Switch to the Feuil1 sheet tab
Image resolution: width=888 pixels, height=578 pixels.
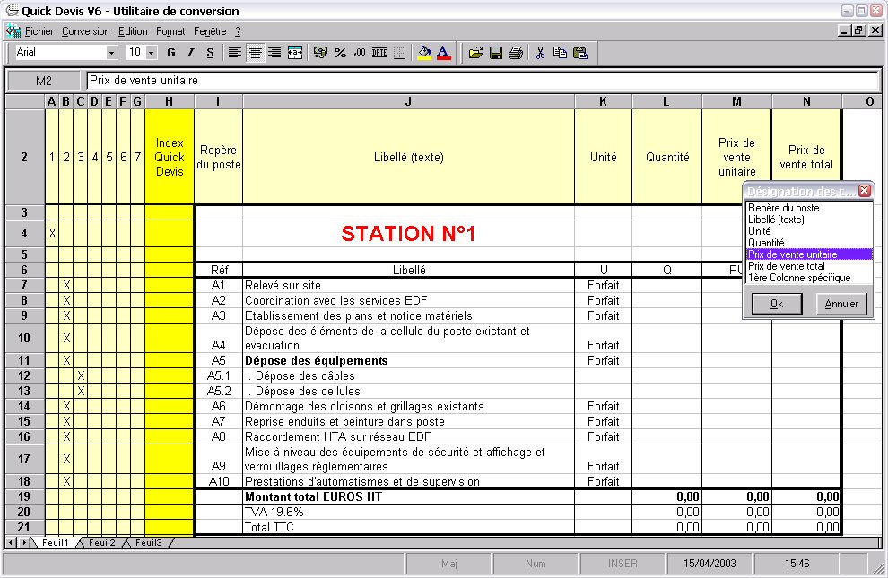pyautogui.click(x=55, y=542)
